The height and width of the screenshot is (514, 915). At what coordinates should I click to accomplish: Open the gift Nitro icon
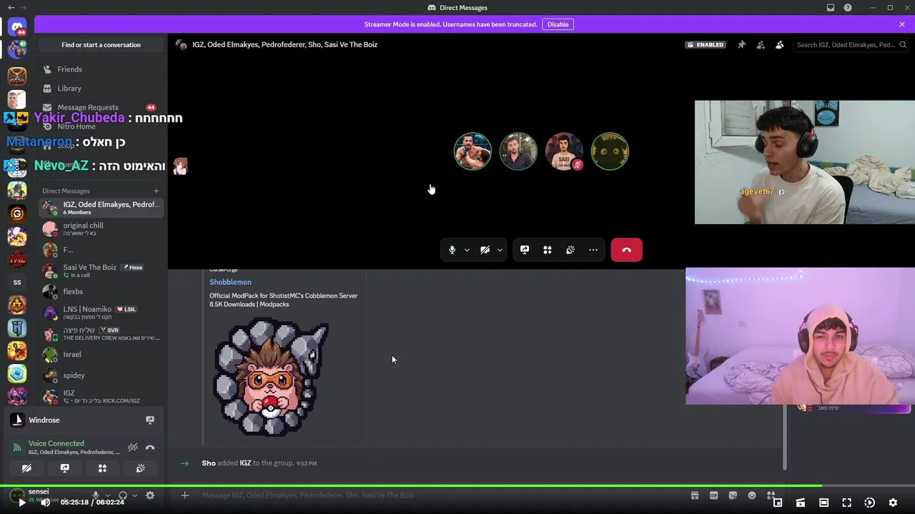click(x=694, y=495)
